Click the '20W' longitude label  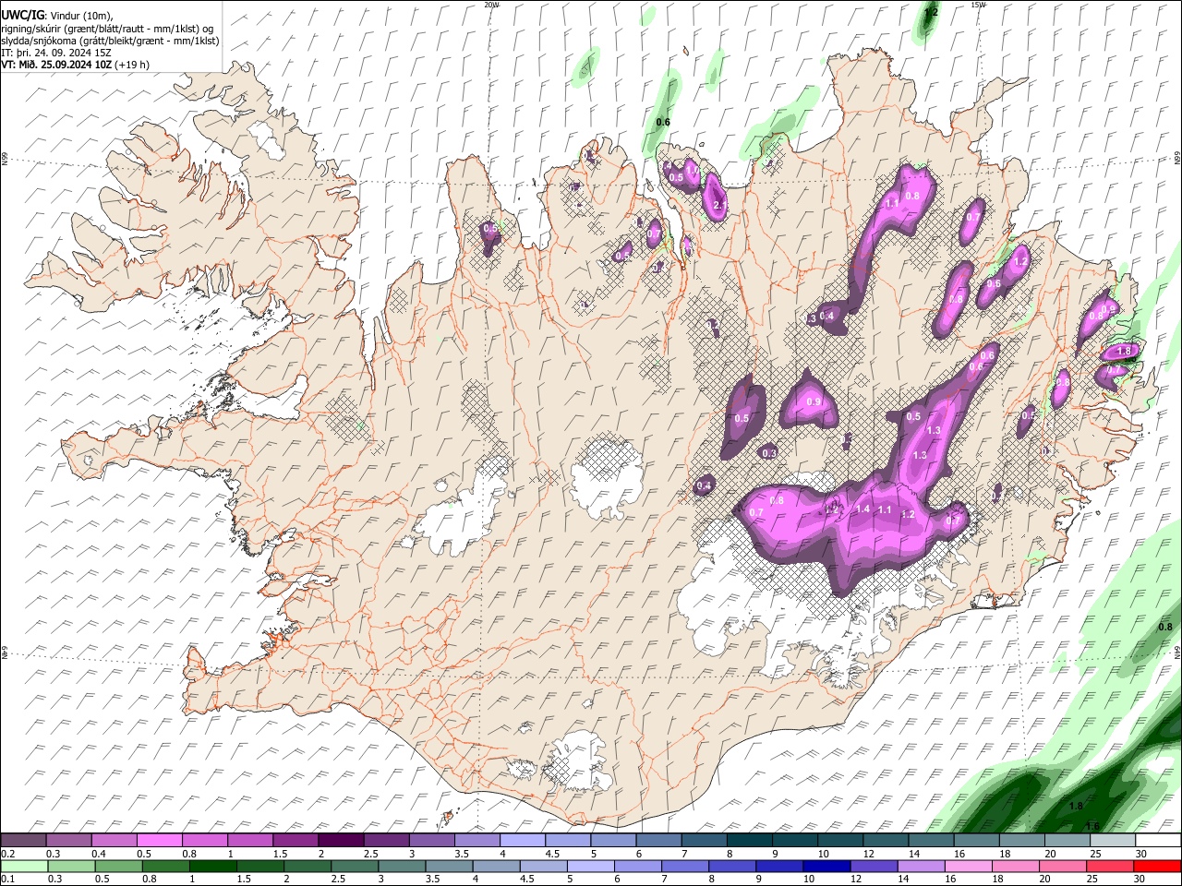pyautogui.click(x=491, y=5)
